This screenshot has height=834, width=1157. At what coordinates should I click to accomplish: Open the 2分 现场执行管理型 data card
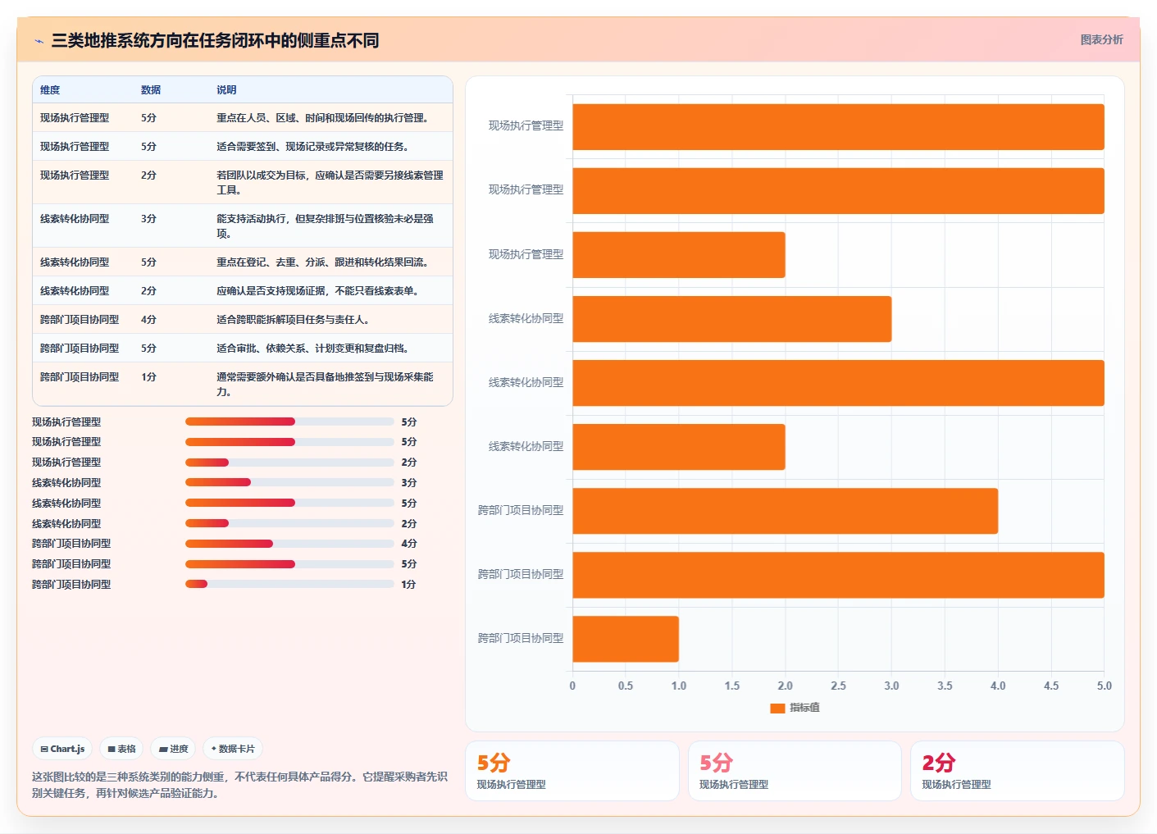(x=1017, y=771)
